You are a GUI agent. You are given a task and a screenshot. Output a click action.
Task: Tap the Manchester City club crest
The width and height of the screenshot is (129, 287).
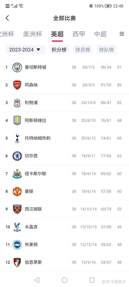pos(17,67)
